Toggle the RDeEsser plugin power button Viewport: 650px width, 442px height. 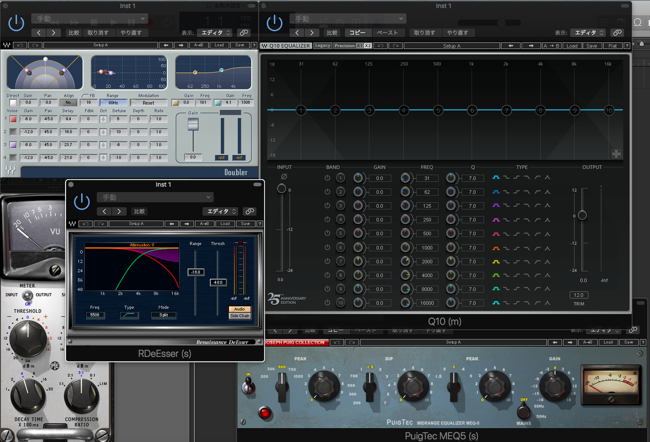(82, 202)
